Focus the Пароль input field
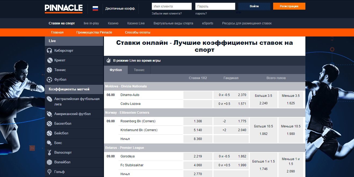 [x=215, y=6]
